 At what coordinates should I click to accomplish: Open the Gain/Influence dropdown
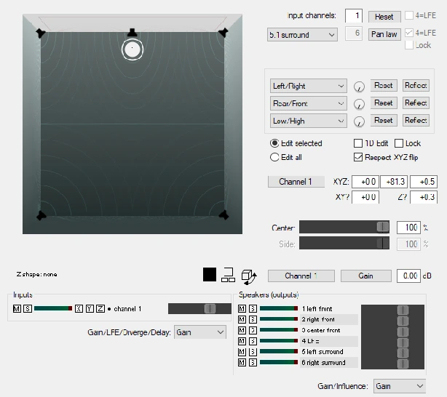400,386
